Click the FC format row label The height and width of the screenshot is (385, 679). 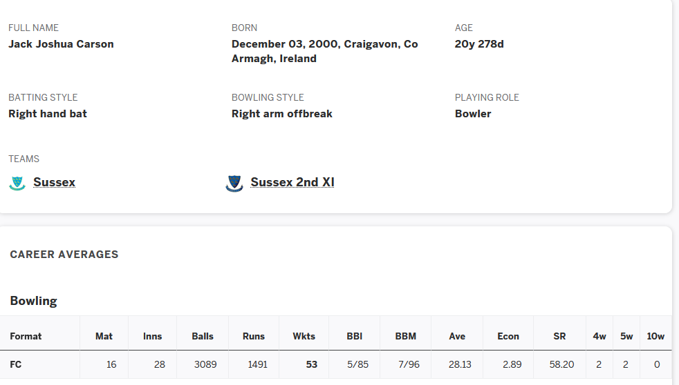point(16,365)
